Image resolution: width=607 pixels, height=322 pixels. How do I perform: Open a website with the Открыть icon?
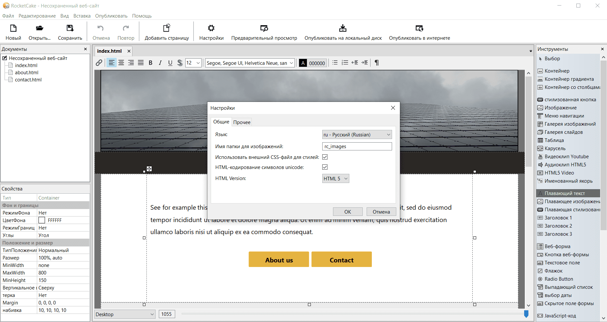(39, 28)
